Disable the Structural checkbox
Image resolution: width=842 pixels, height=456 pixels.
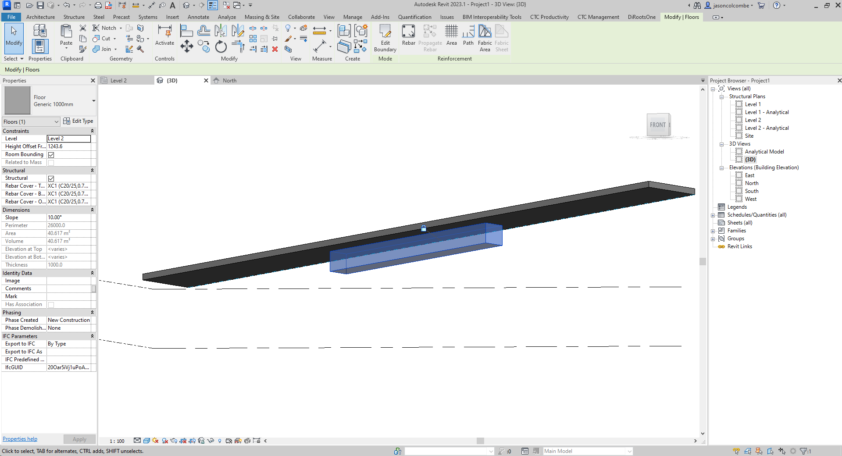coord(51,178)
